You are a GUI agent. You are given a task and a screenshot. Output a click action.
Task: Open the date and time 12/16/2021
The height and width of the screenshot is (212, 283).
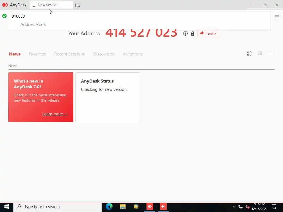[259, 207]
